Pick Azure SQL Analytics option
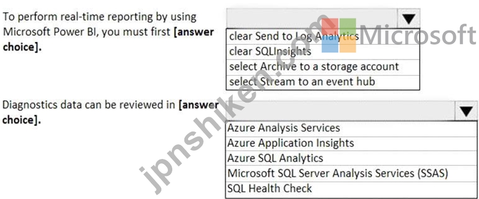 351,158
